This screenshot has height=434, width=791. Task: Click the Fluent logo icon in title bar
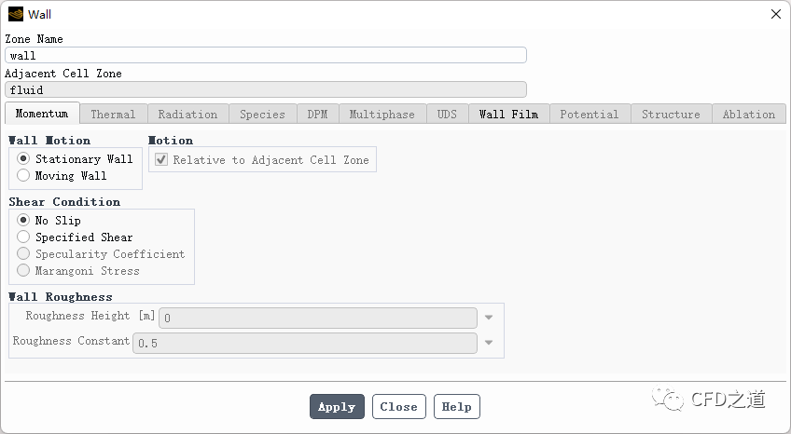(15, 14)
